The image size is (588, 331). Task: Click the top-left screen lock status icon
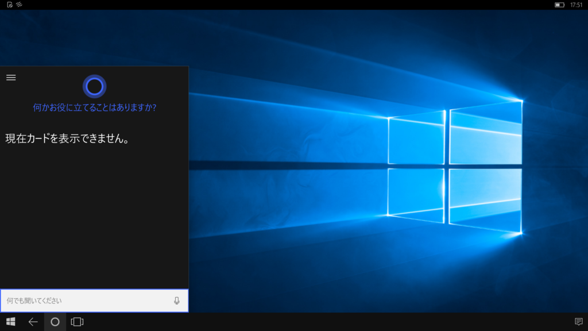[10, 5]
